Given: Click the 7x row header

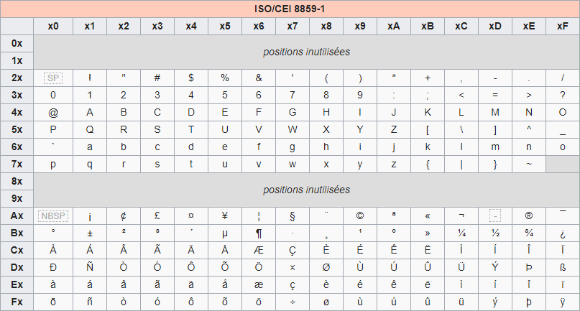Looking at the screenshot, I should click(17, 164).
